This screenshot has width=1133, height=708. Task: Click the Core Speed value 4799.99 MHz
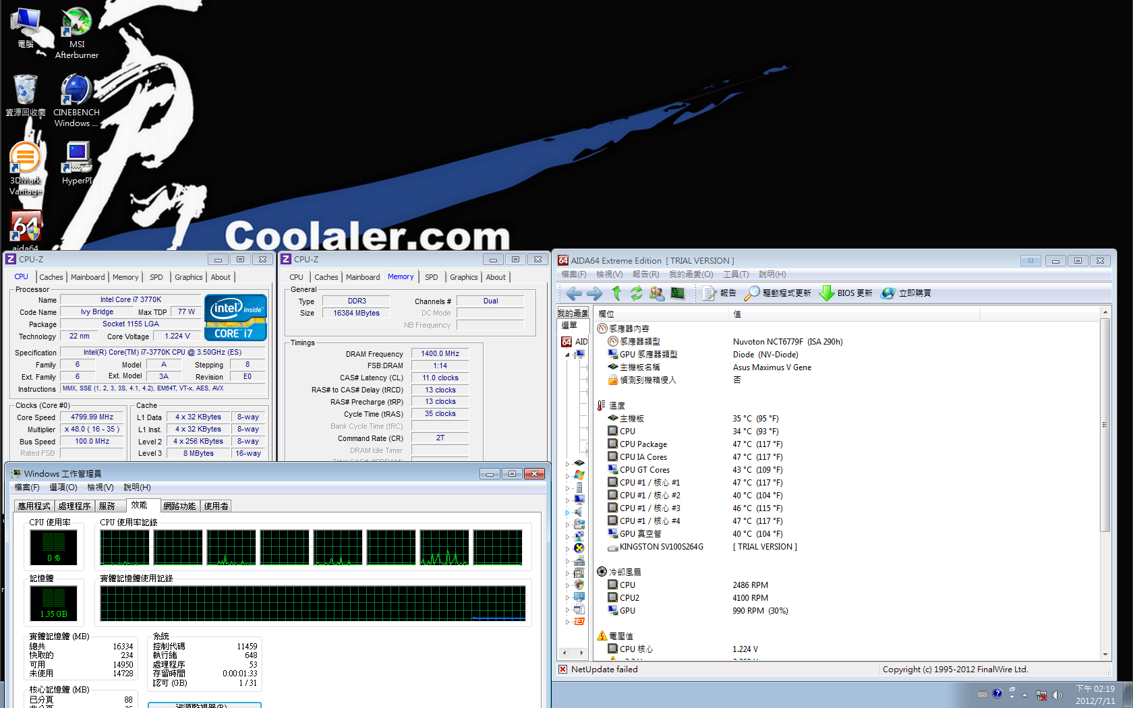click(92, 417)
